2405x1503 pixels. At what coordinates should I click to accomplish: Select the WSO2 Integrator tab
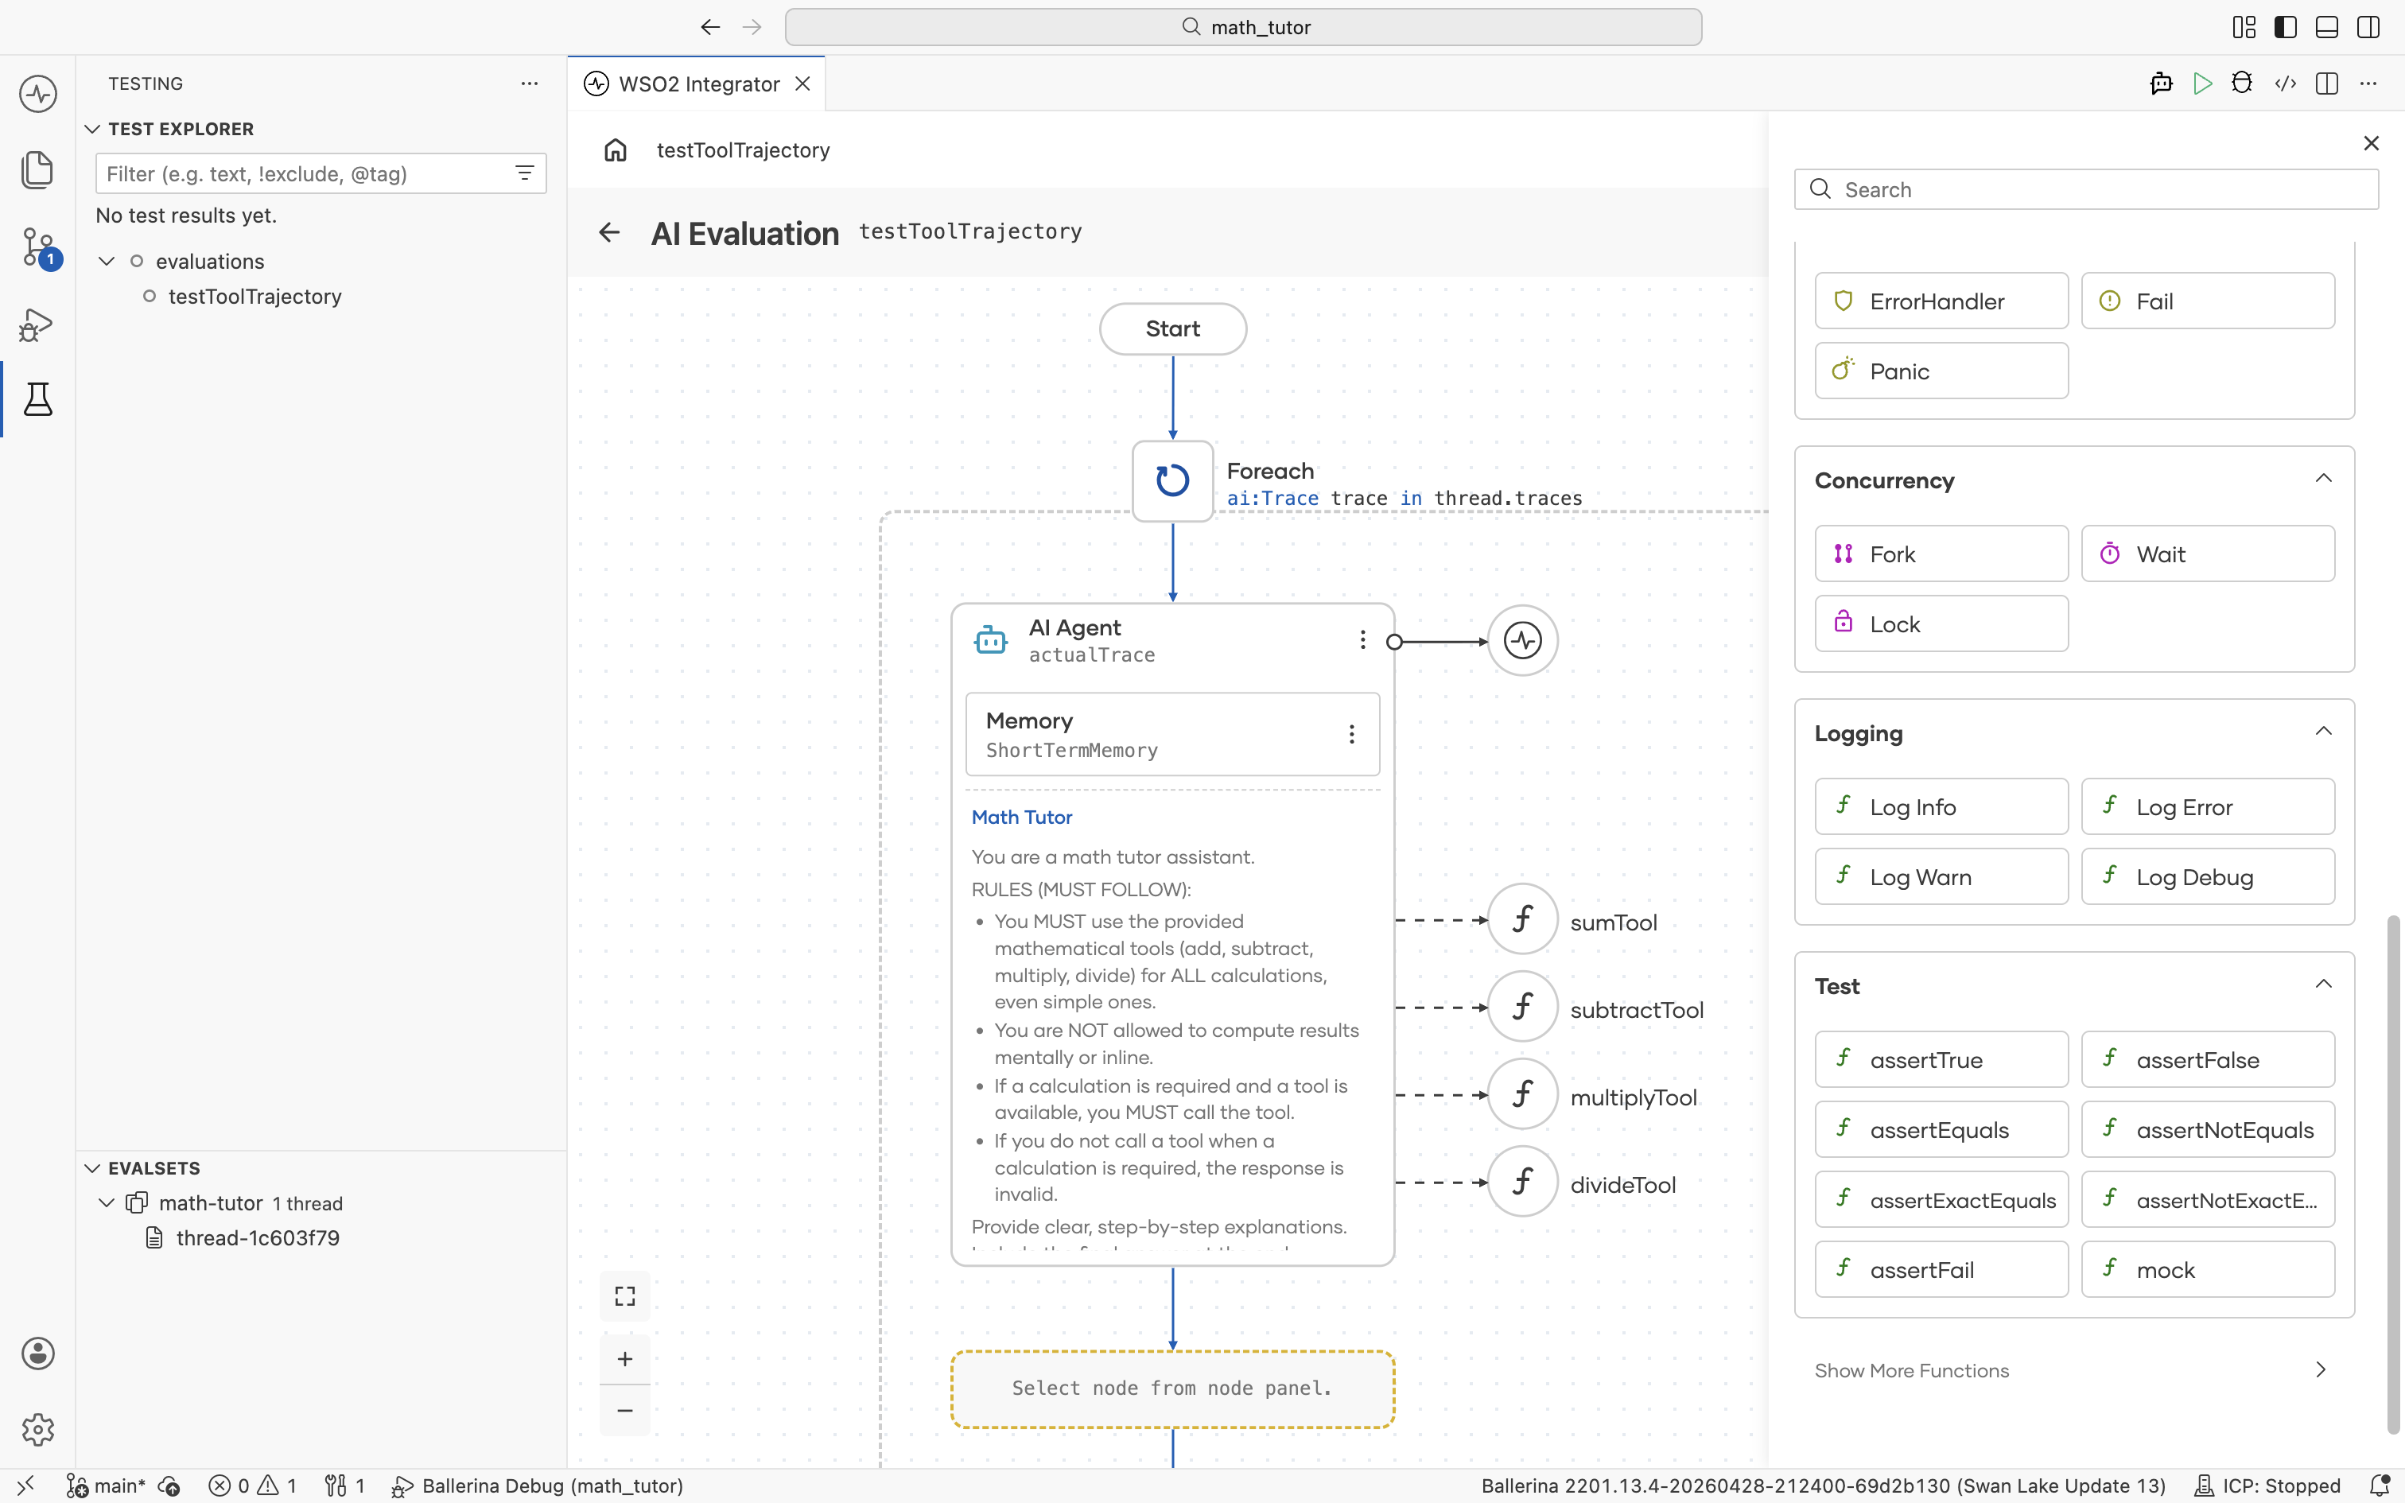[x=697, y=83]
